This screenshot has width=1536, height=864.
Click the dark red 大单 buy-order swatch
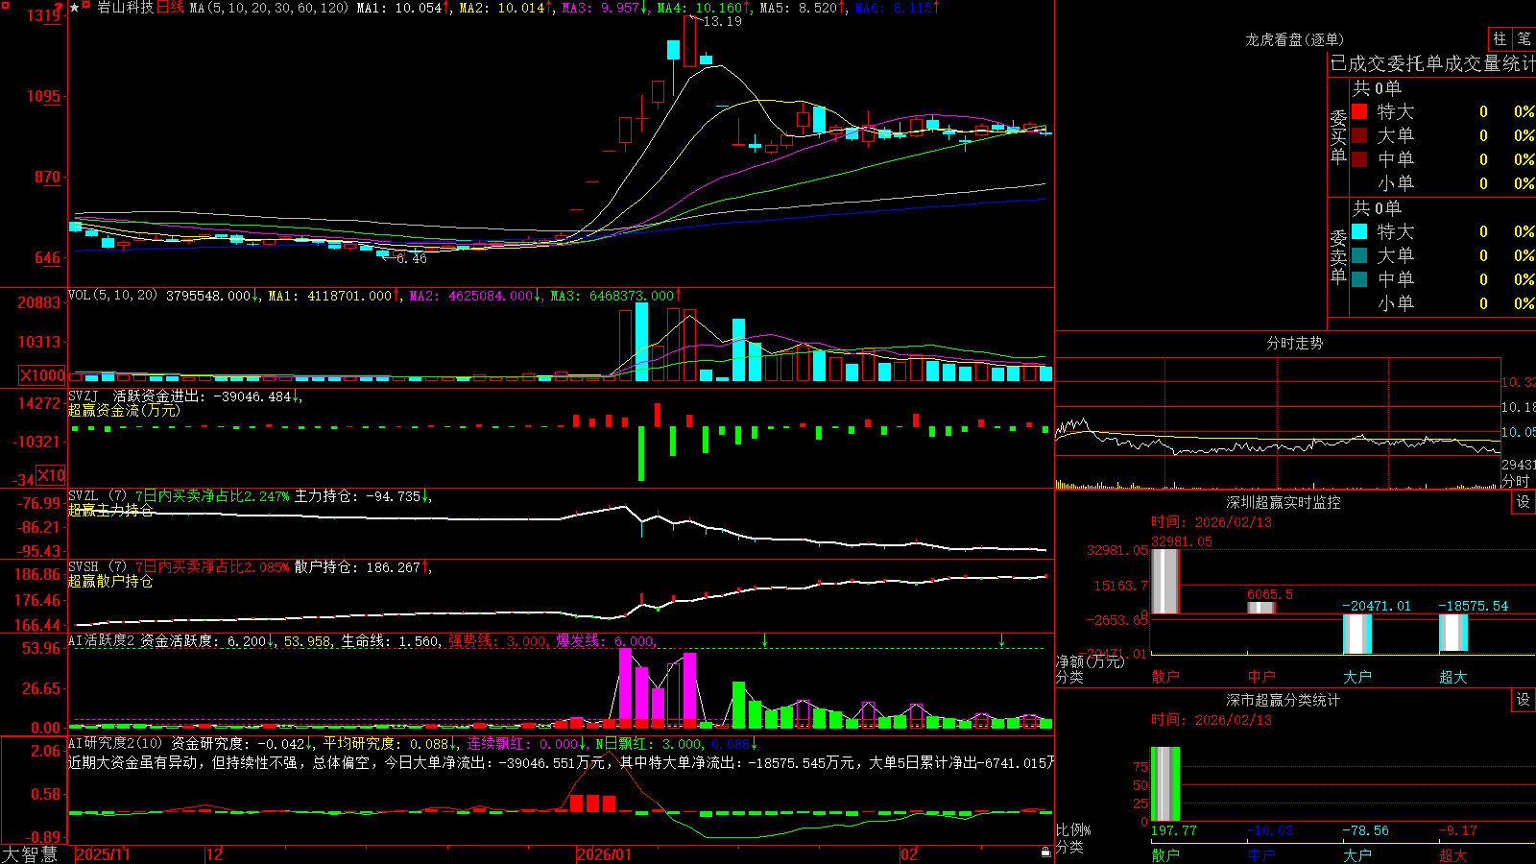click(1359, 135)
